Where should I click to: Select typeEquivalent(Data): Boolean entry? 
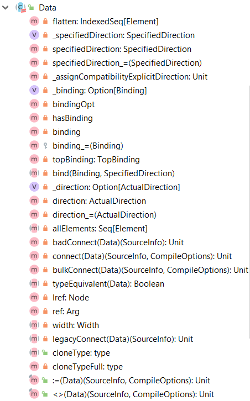pos(108,284)
